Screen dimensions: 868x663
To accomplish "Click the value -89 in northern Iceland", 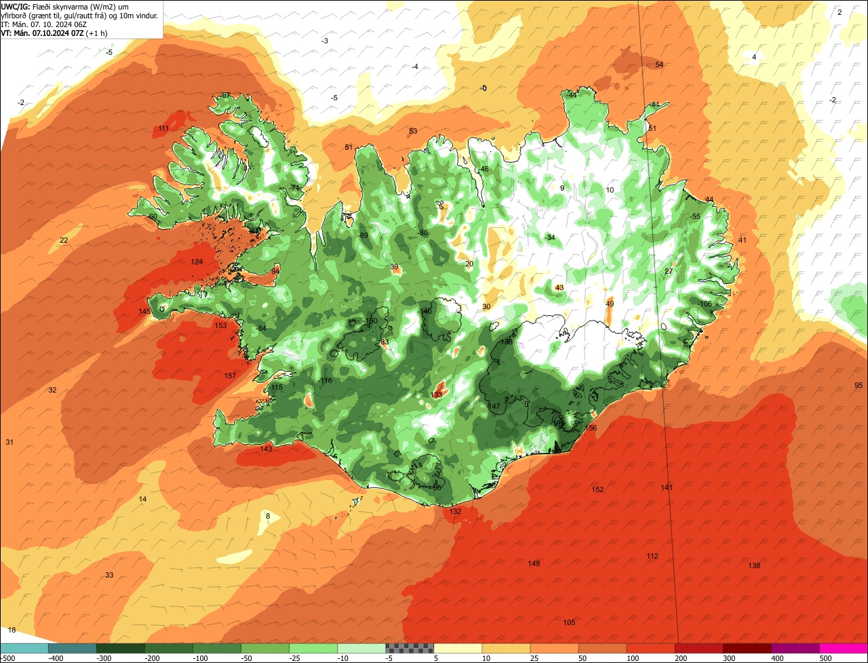I will (363, 235).
